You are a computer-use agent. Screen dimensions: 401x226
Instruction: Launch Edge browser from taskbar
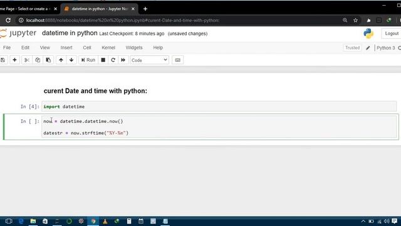pos(21,221)
